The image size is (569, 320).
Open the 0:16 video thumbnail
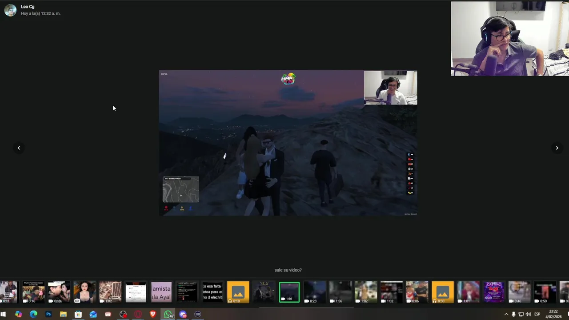pyautogui.click(x=33, y=292)
